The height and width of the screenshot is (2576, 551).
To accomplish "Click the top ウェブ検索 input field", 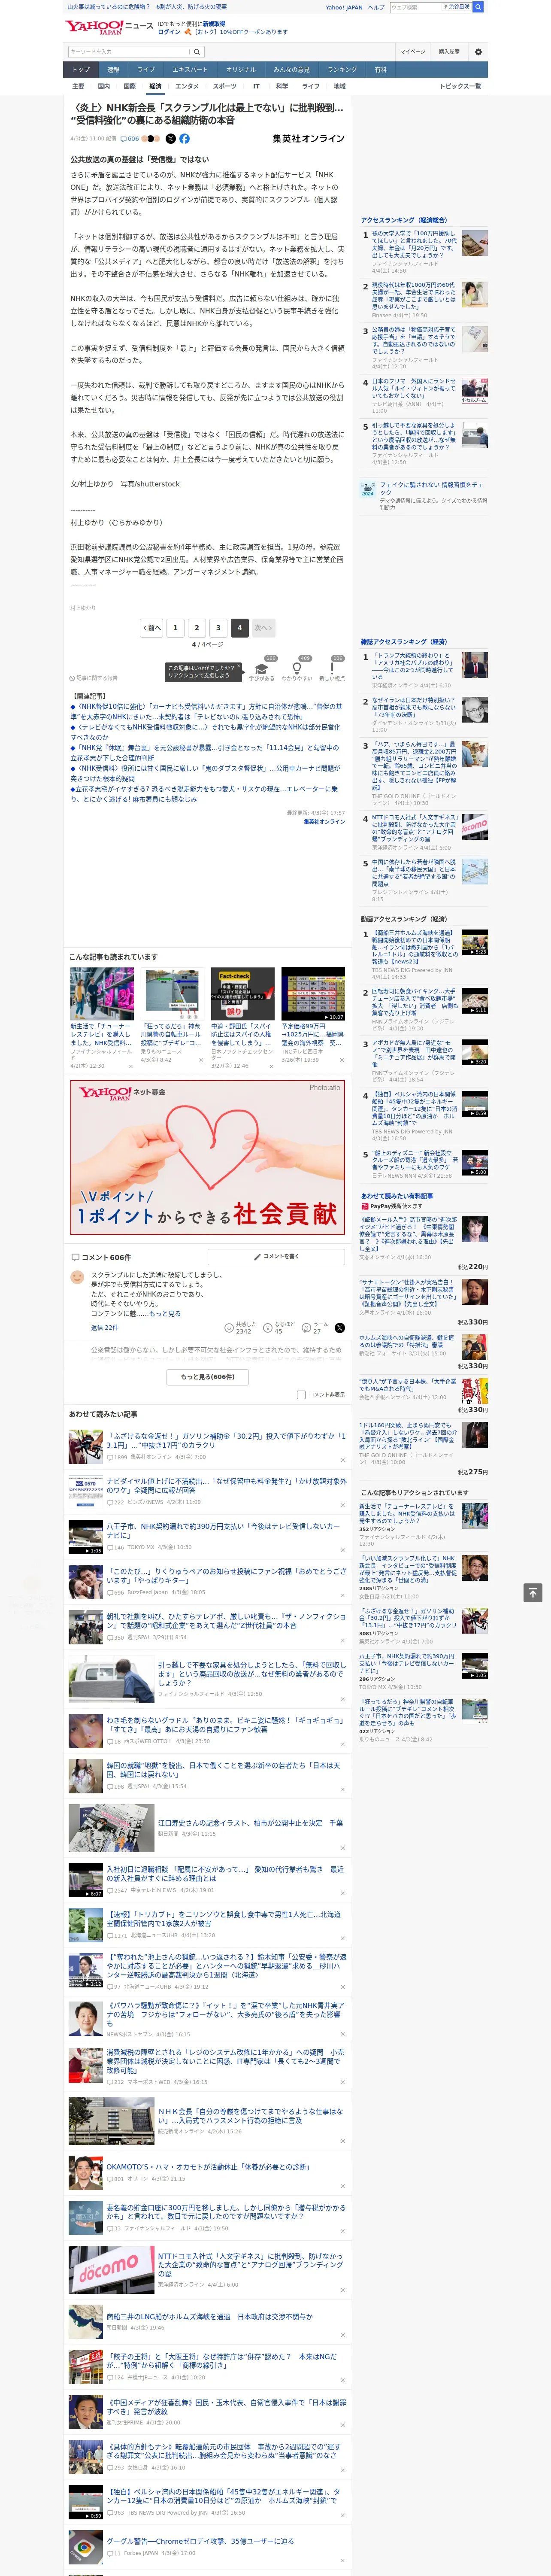I will (x=416, y=7).
